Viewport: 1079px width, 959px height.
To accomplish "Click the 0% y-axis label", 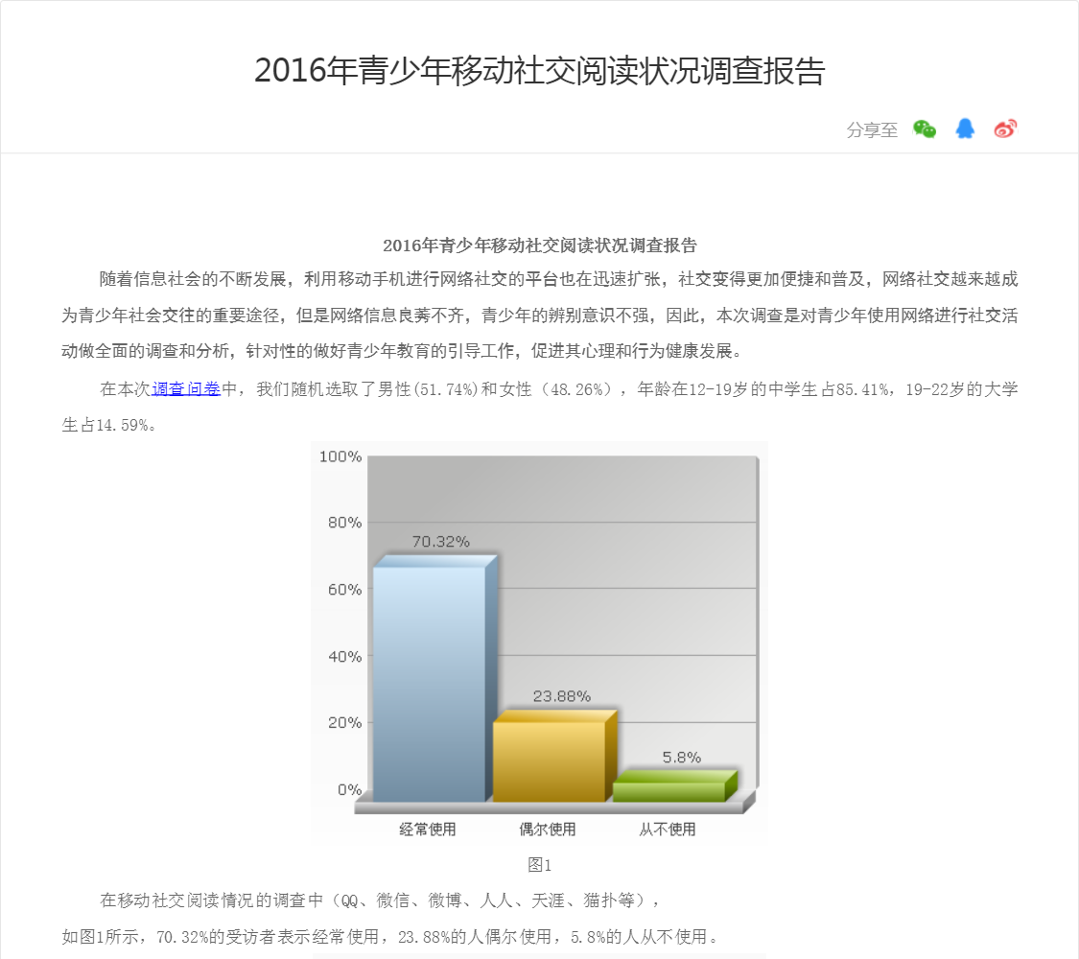I will coord(349,789).
